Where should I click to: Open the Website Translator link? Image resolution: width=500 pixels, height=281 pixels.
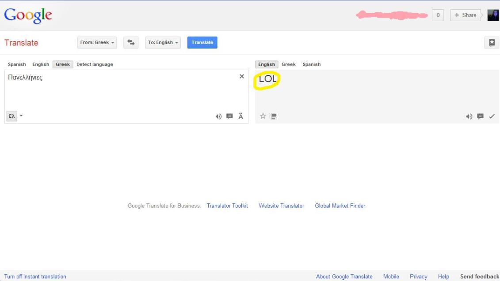coord(282,206)
